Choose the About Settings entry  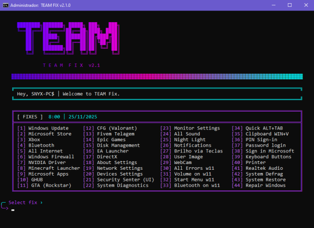(x=110, y=162)
